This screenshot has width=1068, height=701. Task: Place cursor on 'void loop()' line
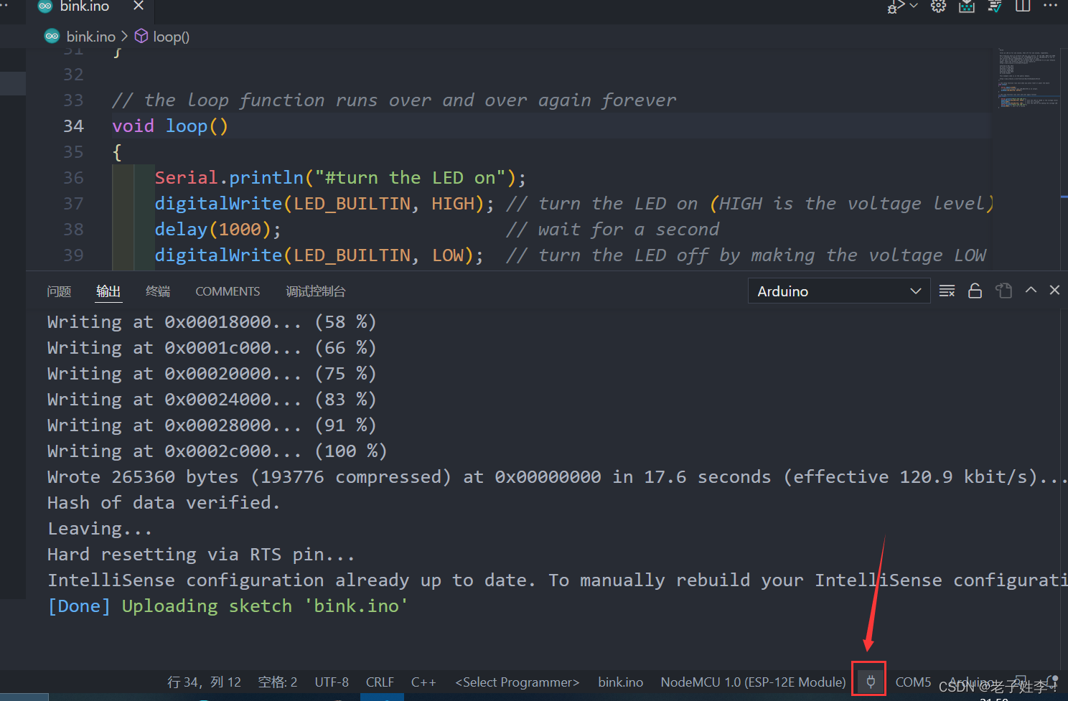(170, 126)
